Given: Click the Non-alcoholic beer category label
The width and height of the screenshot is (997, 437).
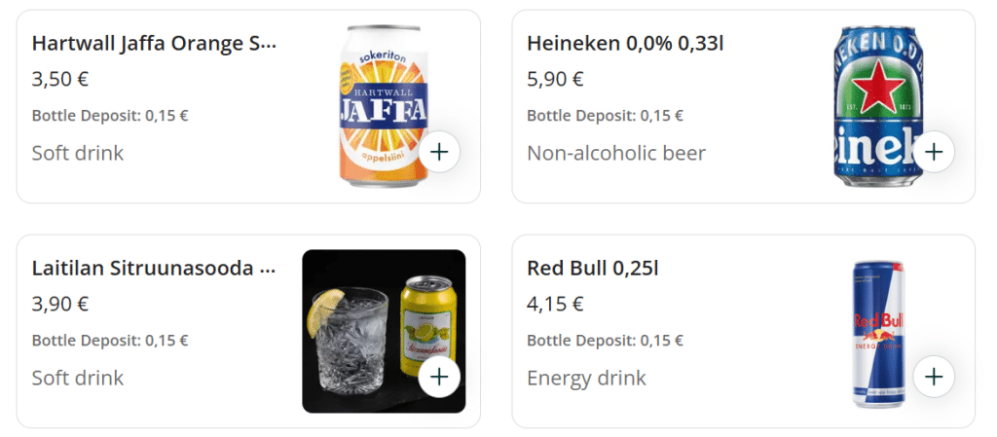Looking at the screenshot, I should (x=615, y=153).
